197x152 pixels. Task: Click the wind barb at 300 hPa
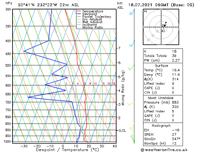[132, 12]
